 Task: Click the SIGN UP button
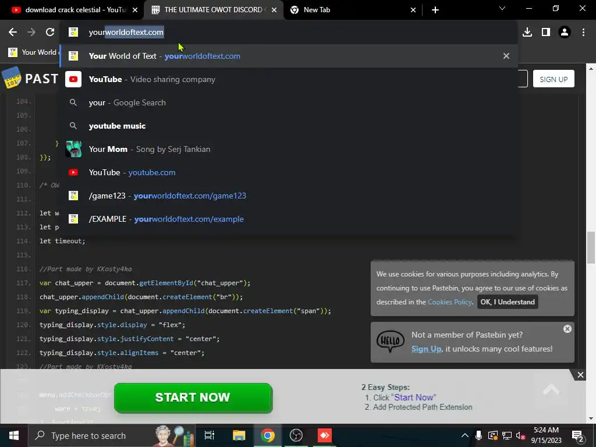pyautogui.click(x=554, y=79)
